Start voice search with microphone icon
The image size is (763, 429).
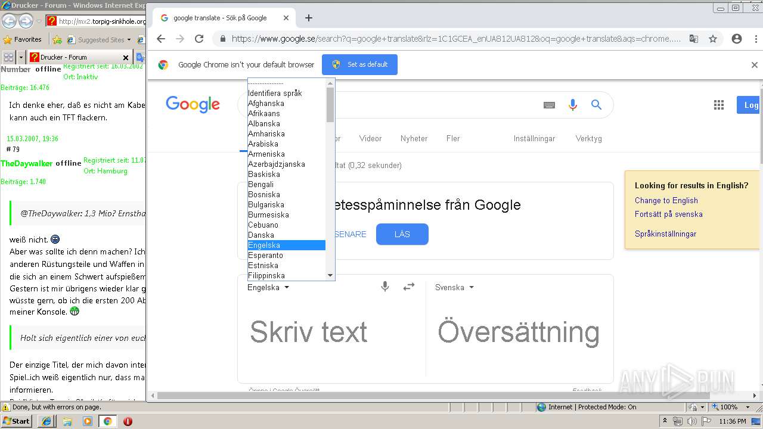click(x=573, y=105)
